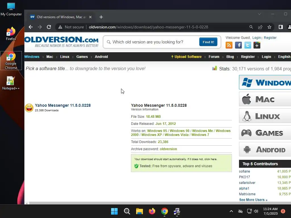Screen dimensions: 291x218
Task: Click the page address bar URL
Action: [x=148, y=27]
